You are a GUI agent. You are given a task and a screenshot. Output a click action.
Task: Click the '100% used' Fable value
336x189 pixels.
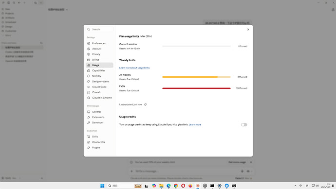click(242, 88)
